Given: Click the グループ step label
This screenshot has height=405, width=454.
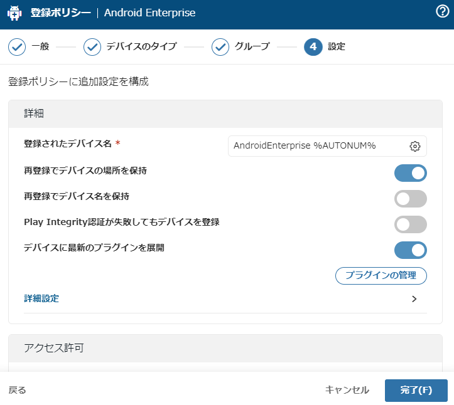Looking at the screenshot, I should pos(252,46).
